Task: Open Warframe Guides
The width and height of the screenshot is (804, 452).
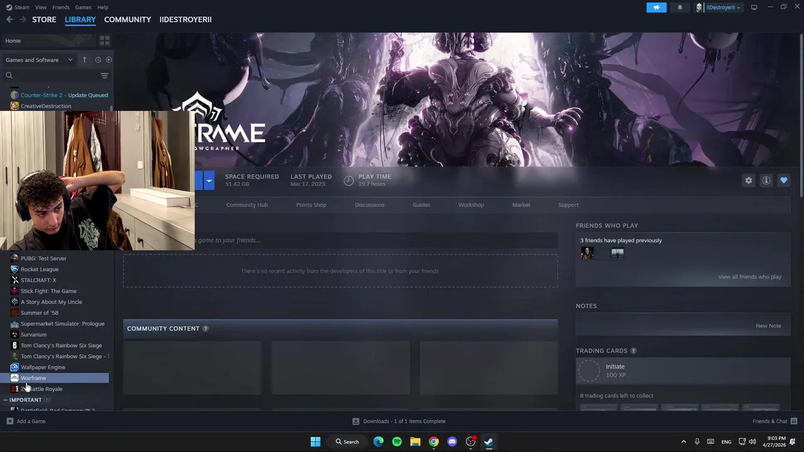Action: pyautogui.click(x=421, y=205)
